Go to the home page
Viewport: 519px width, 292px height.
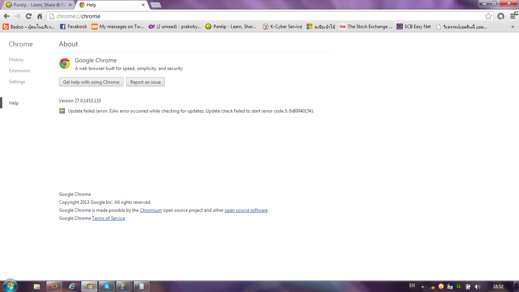tap(40, 16)
